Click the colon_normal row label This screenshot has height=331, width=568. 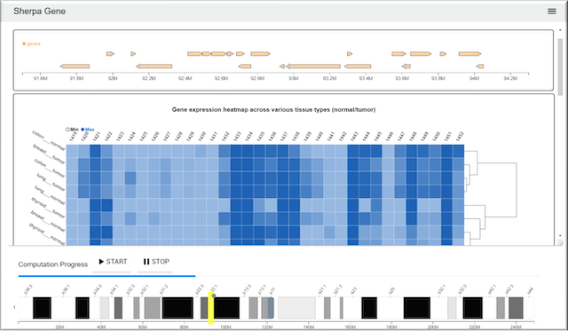pos(49,140)
